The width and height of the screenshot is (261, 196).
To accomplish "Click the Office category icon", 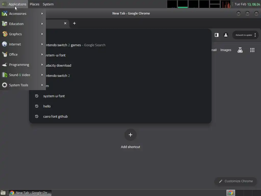I will pyautogui.click(x=5, y=54).
